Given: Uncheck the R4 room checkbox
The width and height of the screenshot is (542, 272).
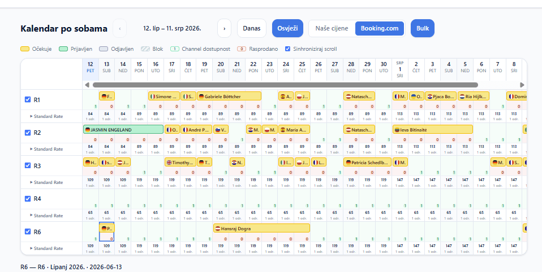Looking at the screenshot, I should pos(28,199).
